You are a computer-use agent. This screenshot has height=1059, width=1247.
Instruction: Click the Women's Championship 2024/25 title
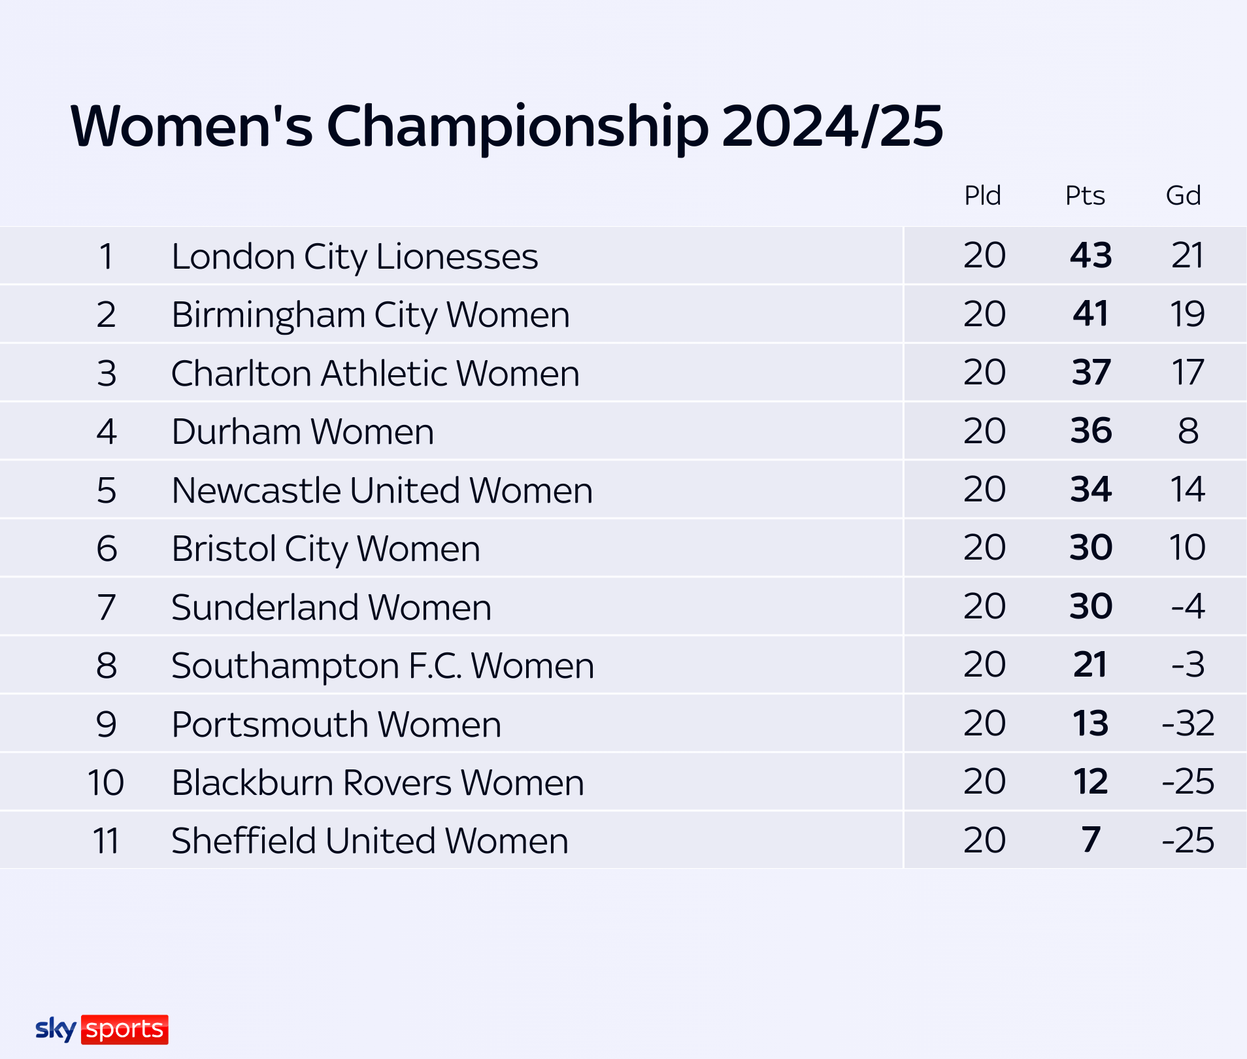(x=507, y=126)
